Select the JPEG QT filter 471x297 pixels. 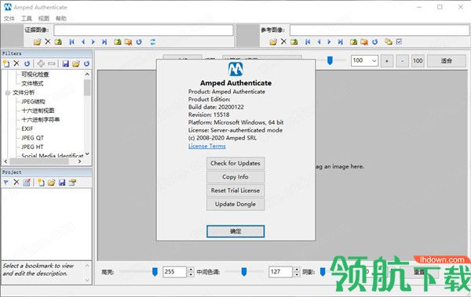click(32, 138)
